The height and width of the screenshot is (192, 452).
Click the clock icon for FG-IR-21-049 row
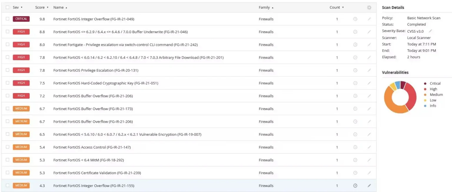click(x=355, y=19)
